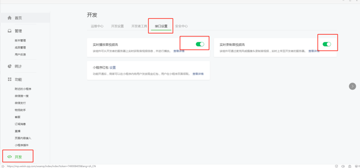
Task: Click the 管理 inbox icon in sidebar
Action: tap(10, 31)
